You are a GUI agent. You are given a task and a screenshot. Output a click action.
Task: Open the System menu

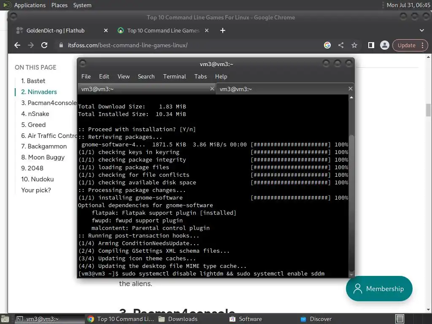(82, 5)
